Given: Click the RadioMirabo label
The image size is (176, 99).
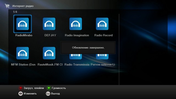Looking at the screenshot, I should [x=24, y=35].
